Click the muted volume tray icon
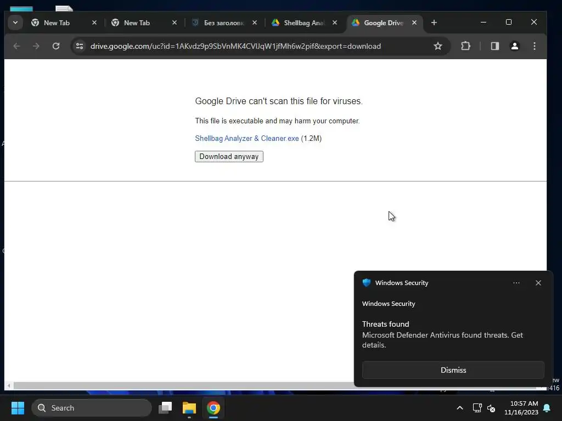 pos(491,408)
